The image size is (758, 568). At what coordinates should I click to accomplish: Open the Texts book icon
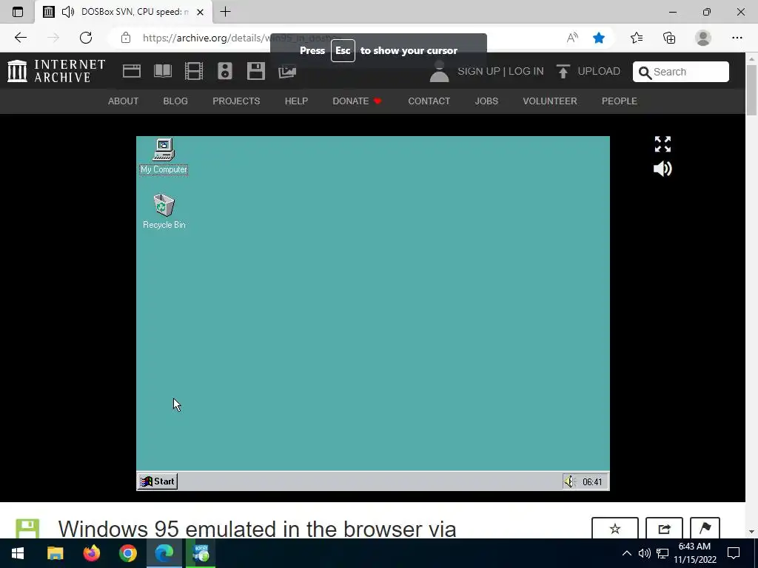162,71
